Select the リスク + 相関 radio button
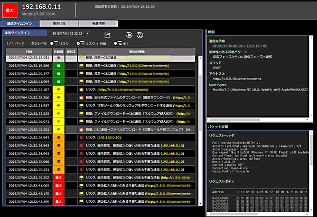The height and width of the screenshot is (217, 317). click(78, 43)
